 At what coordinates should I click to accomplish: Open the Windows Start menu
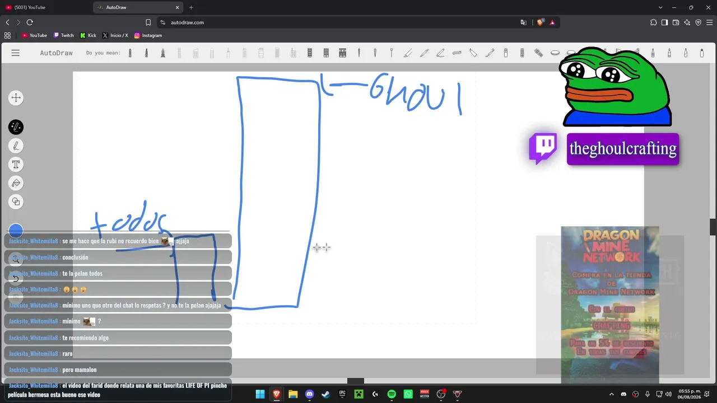[260, 394]
